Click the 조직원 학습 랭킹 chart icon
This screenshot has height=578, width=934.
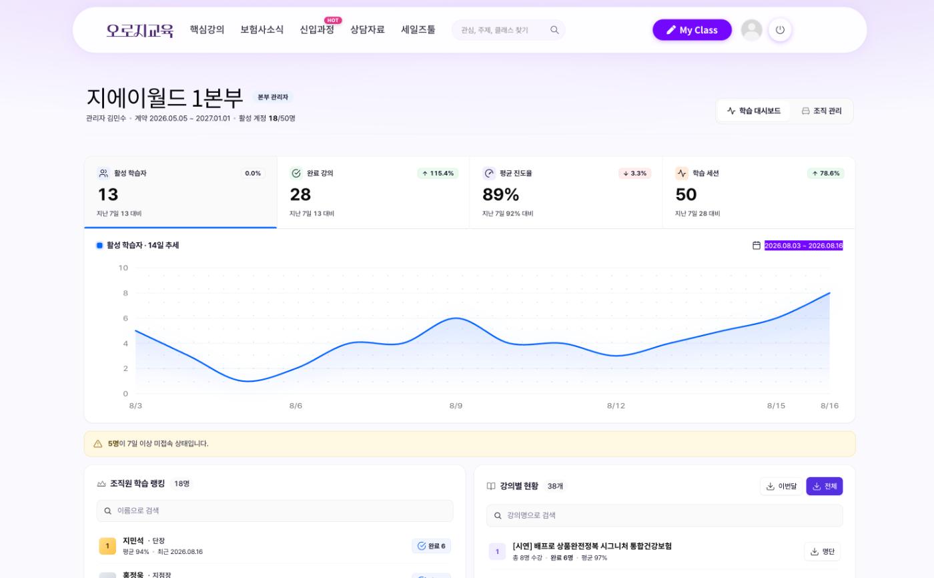click(101, 484)
